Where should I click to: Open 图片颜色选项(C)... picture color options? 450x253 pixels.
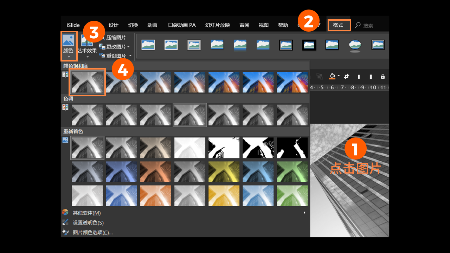click(185, 232)
